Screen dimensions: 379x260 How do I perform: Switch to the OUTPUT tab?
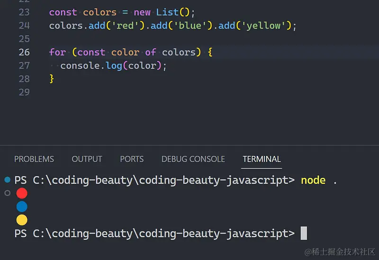coord(87,159)
